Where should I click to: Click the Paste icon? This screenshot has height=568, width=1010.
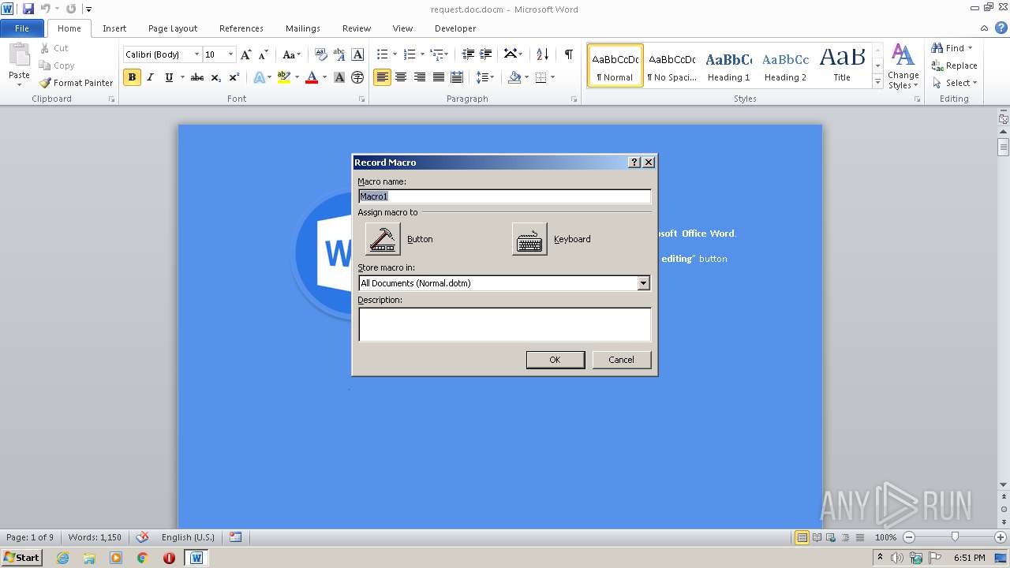[x=19, y=57]
